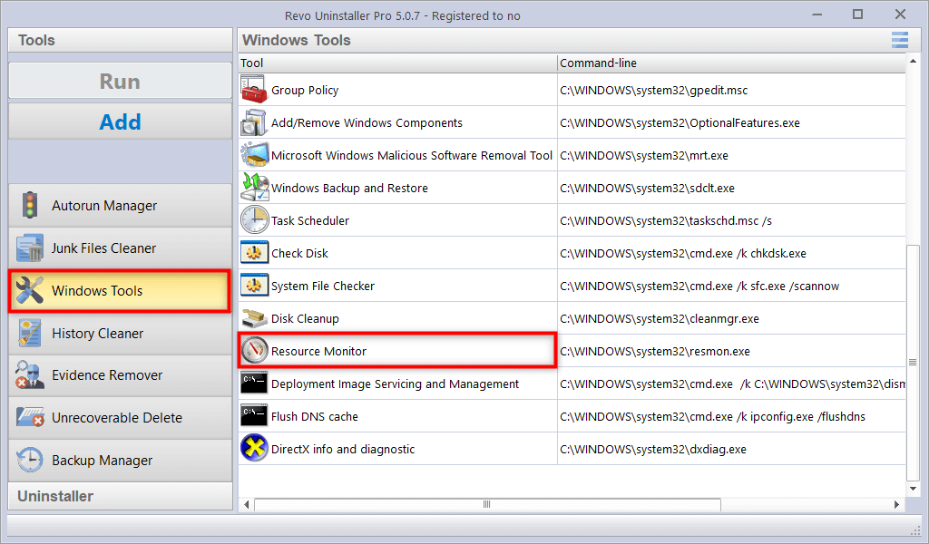Click the ipconfig.exe /flushdns command-line cell
The width and height of the screenshot is (929, 544).
732,416
